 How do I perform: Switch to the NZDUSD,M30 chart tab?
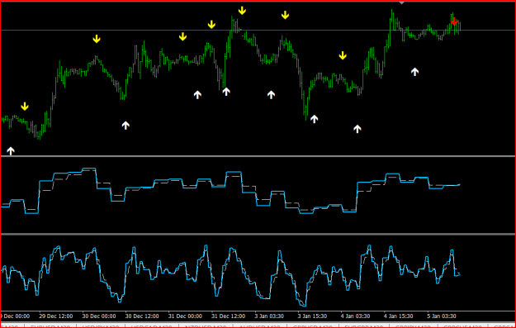[206, 326]
